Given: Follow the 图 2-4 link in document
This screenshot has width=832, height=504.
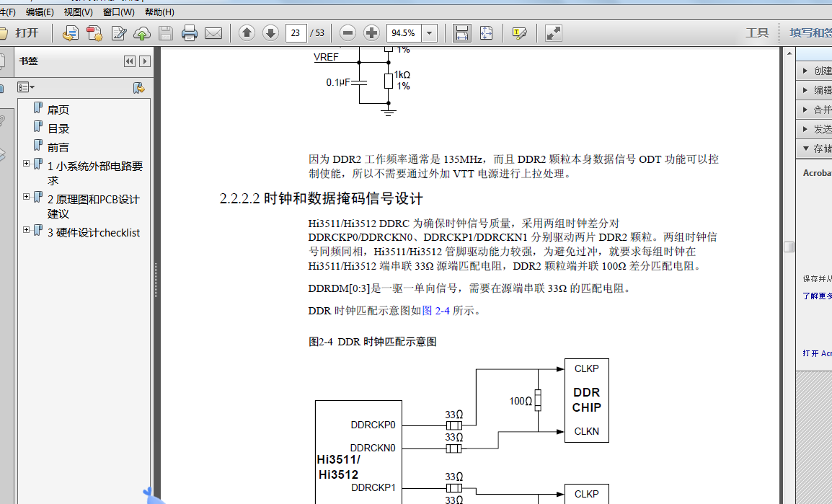Looking at the screenshot, I should (x=435, y=311).
